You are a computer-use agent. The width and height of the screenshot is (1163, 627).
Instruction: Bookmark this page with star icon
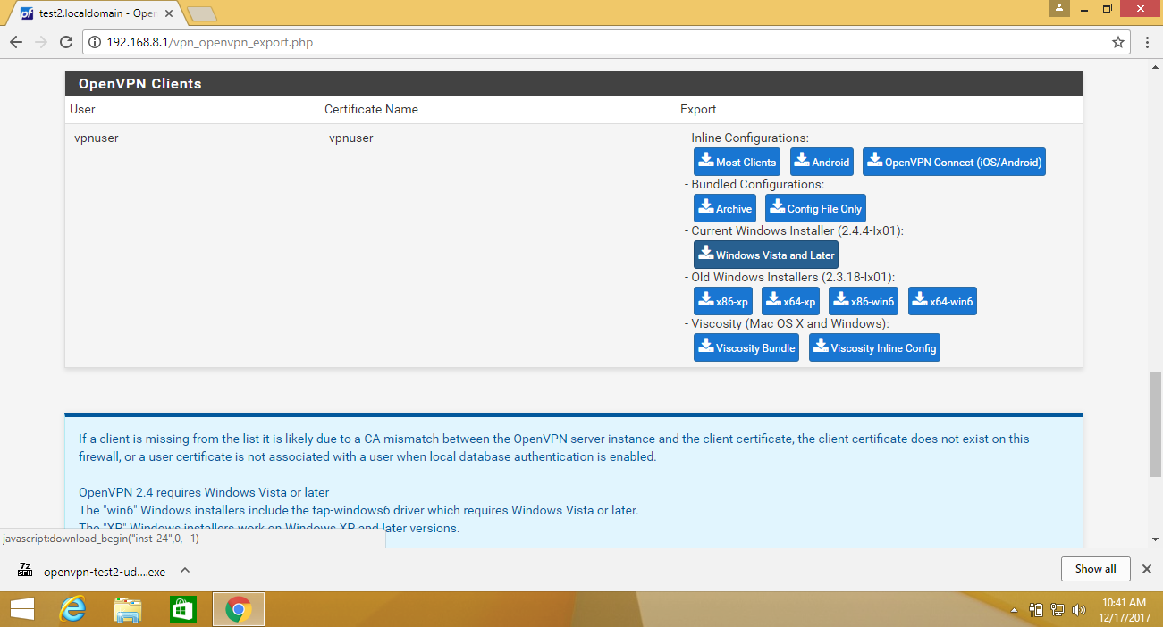pyautogui.click(x=1117, y=42)
